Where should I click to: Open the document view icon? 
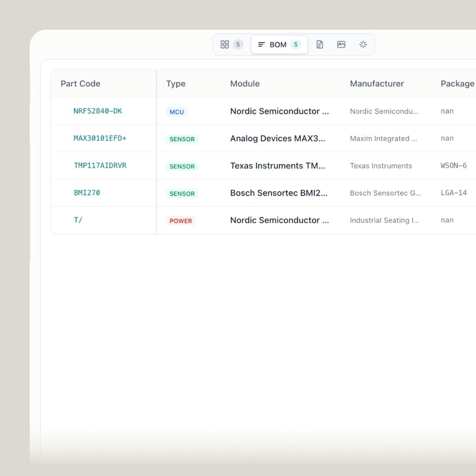(x=320, y=45)
